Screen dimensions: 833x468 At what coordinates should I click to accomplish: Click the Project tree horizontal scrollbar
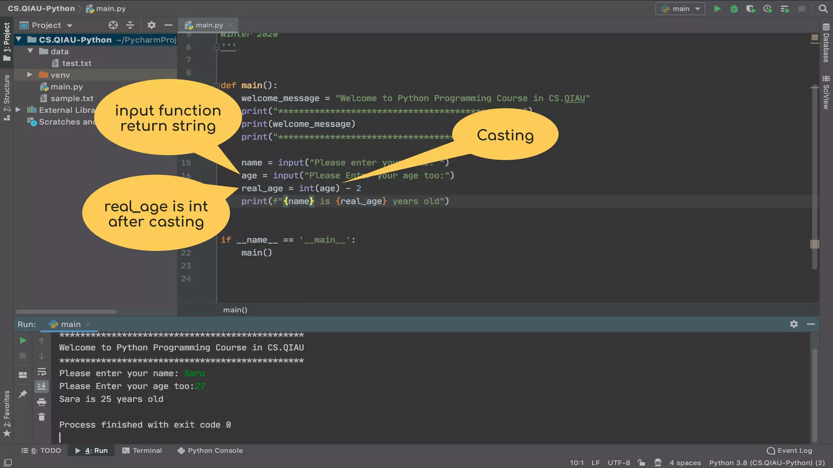[66, 312]
